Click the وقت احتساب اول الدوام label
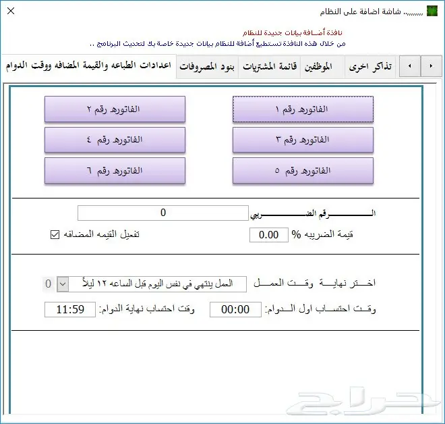Viewport: 445px width, 424px height. pos(320,309)
